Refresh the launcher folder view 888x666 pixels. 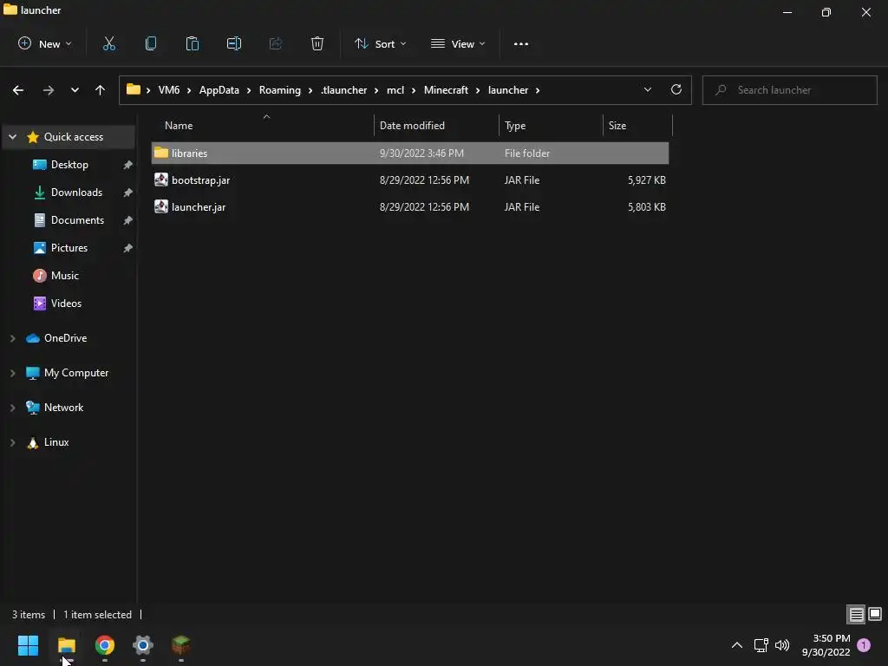(676, 89)
